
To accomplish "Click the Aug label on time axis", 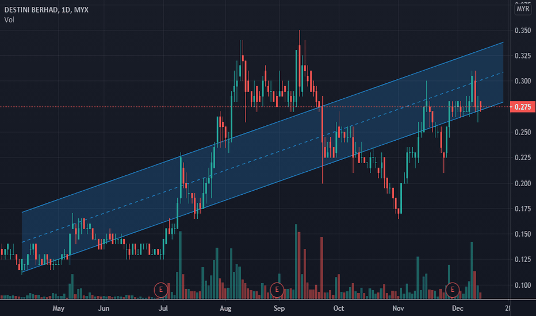I will [225, 309].
